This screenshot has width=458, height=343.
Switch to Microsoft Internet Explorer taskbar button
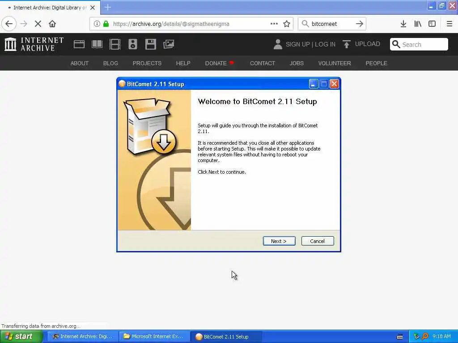(154, 337)
